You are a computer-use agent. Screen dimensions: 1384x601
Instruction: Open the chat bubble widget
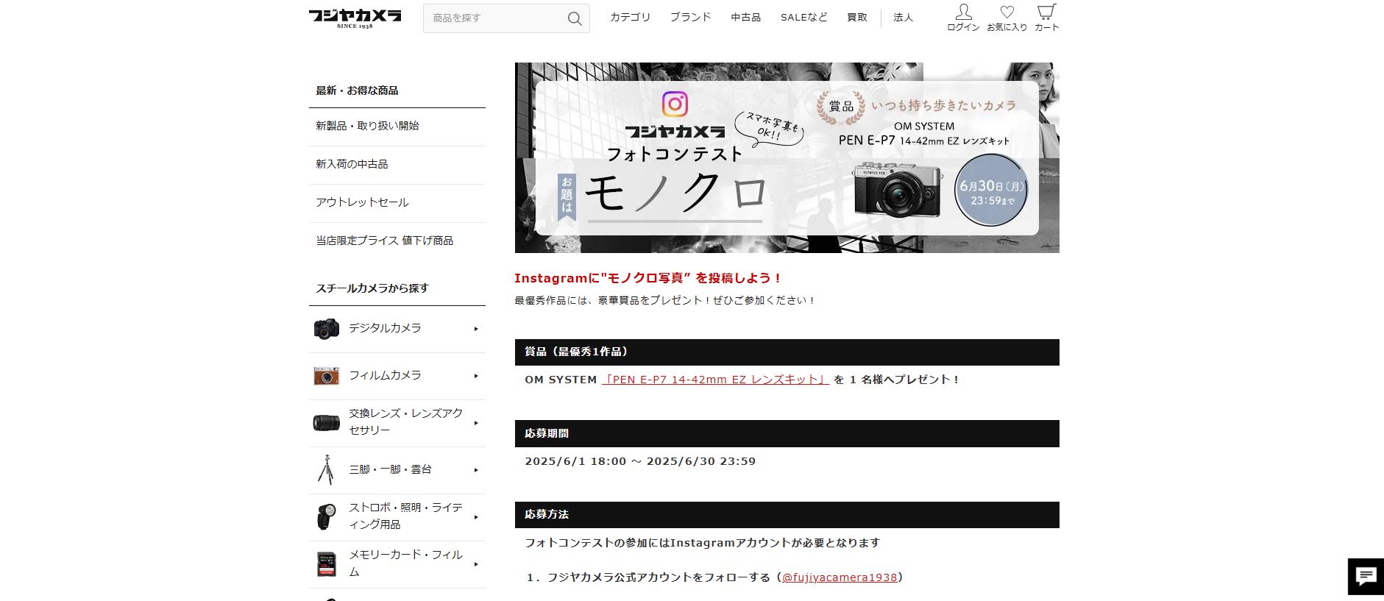(1366, 576)
